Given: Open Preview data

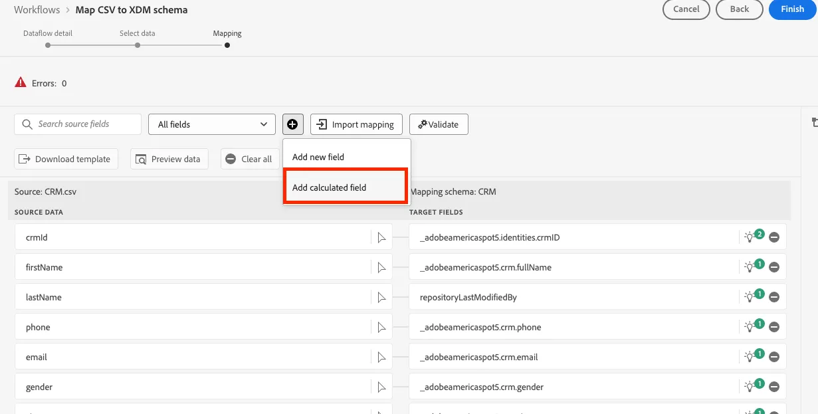Looking at the screenshot, I should click(x=169, y=159).
